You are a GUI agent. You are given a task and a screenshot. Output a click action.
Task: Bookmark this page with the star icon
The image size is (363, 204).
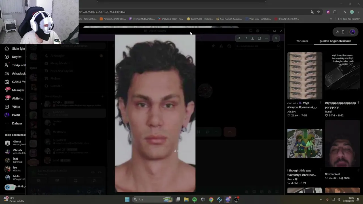[x=318, y=12]
